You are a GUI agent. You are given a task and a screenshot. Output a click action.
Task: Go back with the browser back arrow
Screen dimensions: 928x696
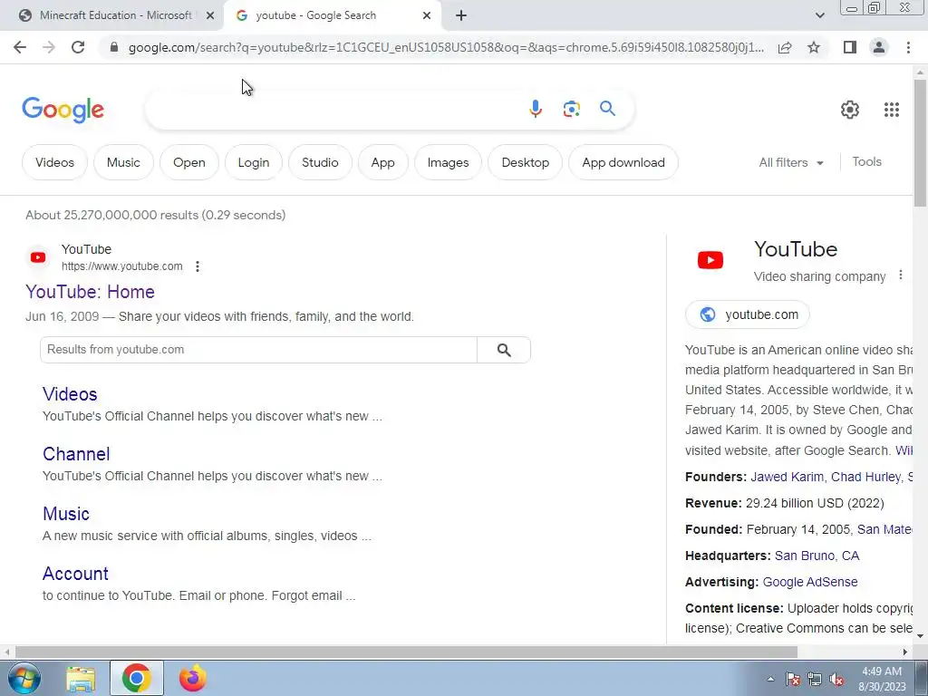(20, 47)
